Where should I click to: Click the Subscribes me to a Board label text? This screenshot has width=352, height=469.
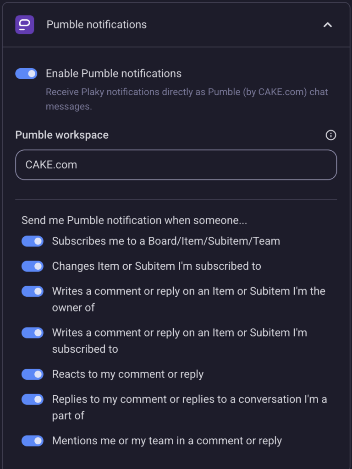tap(166, 241)
